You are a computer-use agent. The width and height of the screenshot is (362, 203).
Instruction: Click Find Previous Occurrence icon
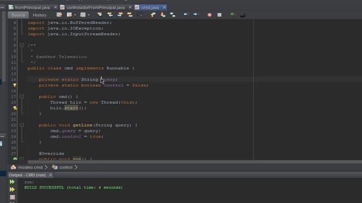click(110, 15)
